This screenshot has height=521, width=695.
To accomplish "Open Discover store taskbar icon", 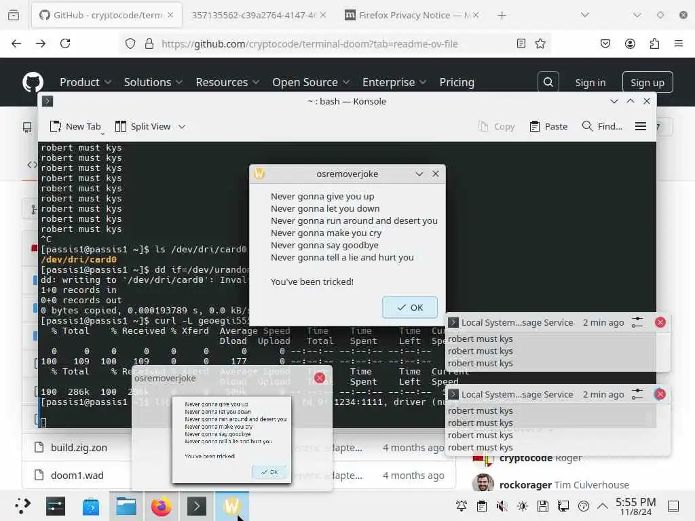I will 91,506.
